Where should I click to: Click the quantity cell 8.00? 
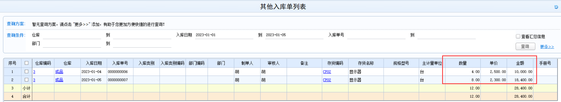(463, 80)
